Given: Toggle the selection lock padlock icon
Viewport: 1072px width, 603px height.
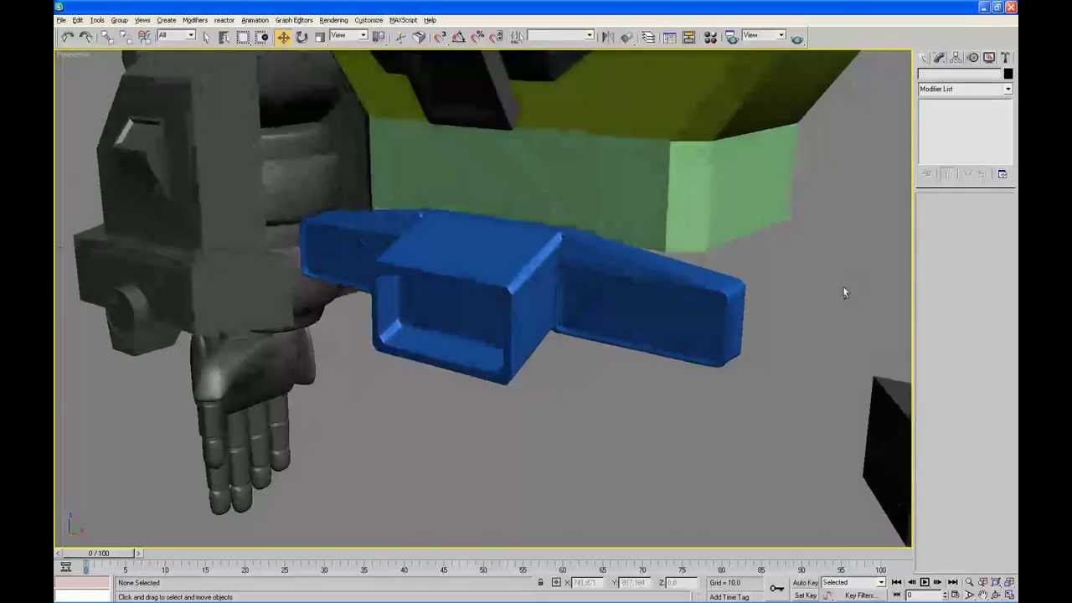Looking at the screenshot, I should 540,583.
